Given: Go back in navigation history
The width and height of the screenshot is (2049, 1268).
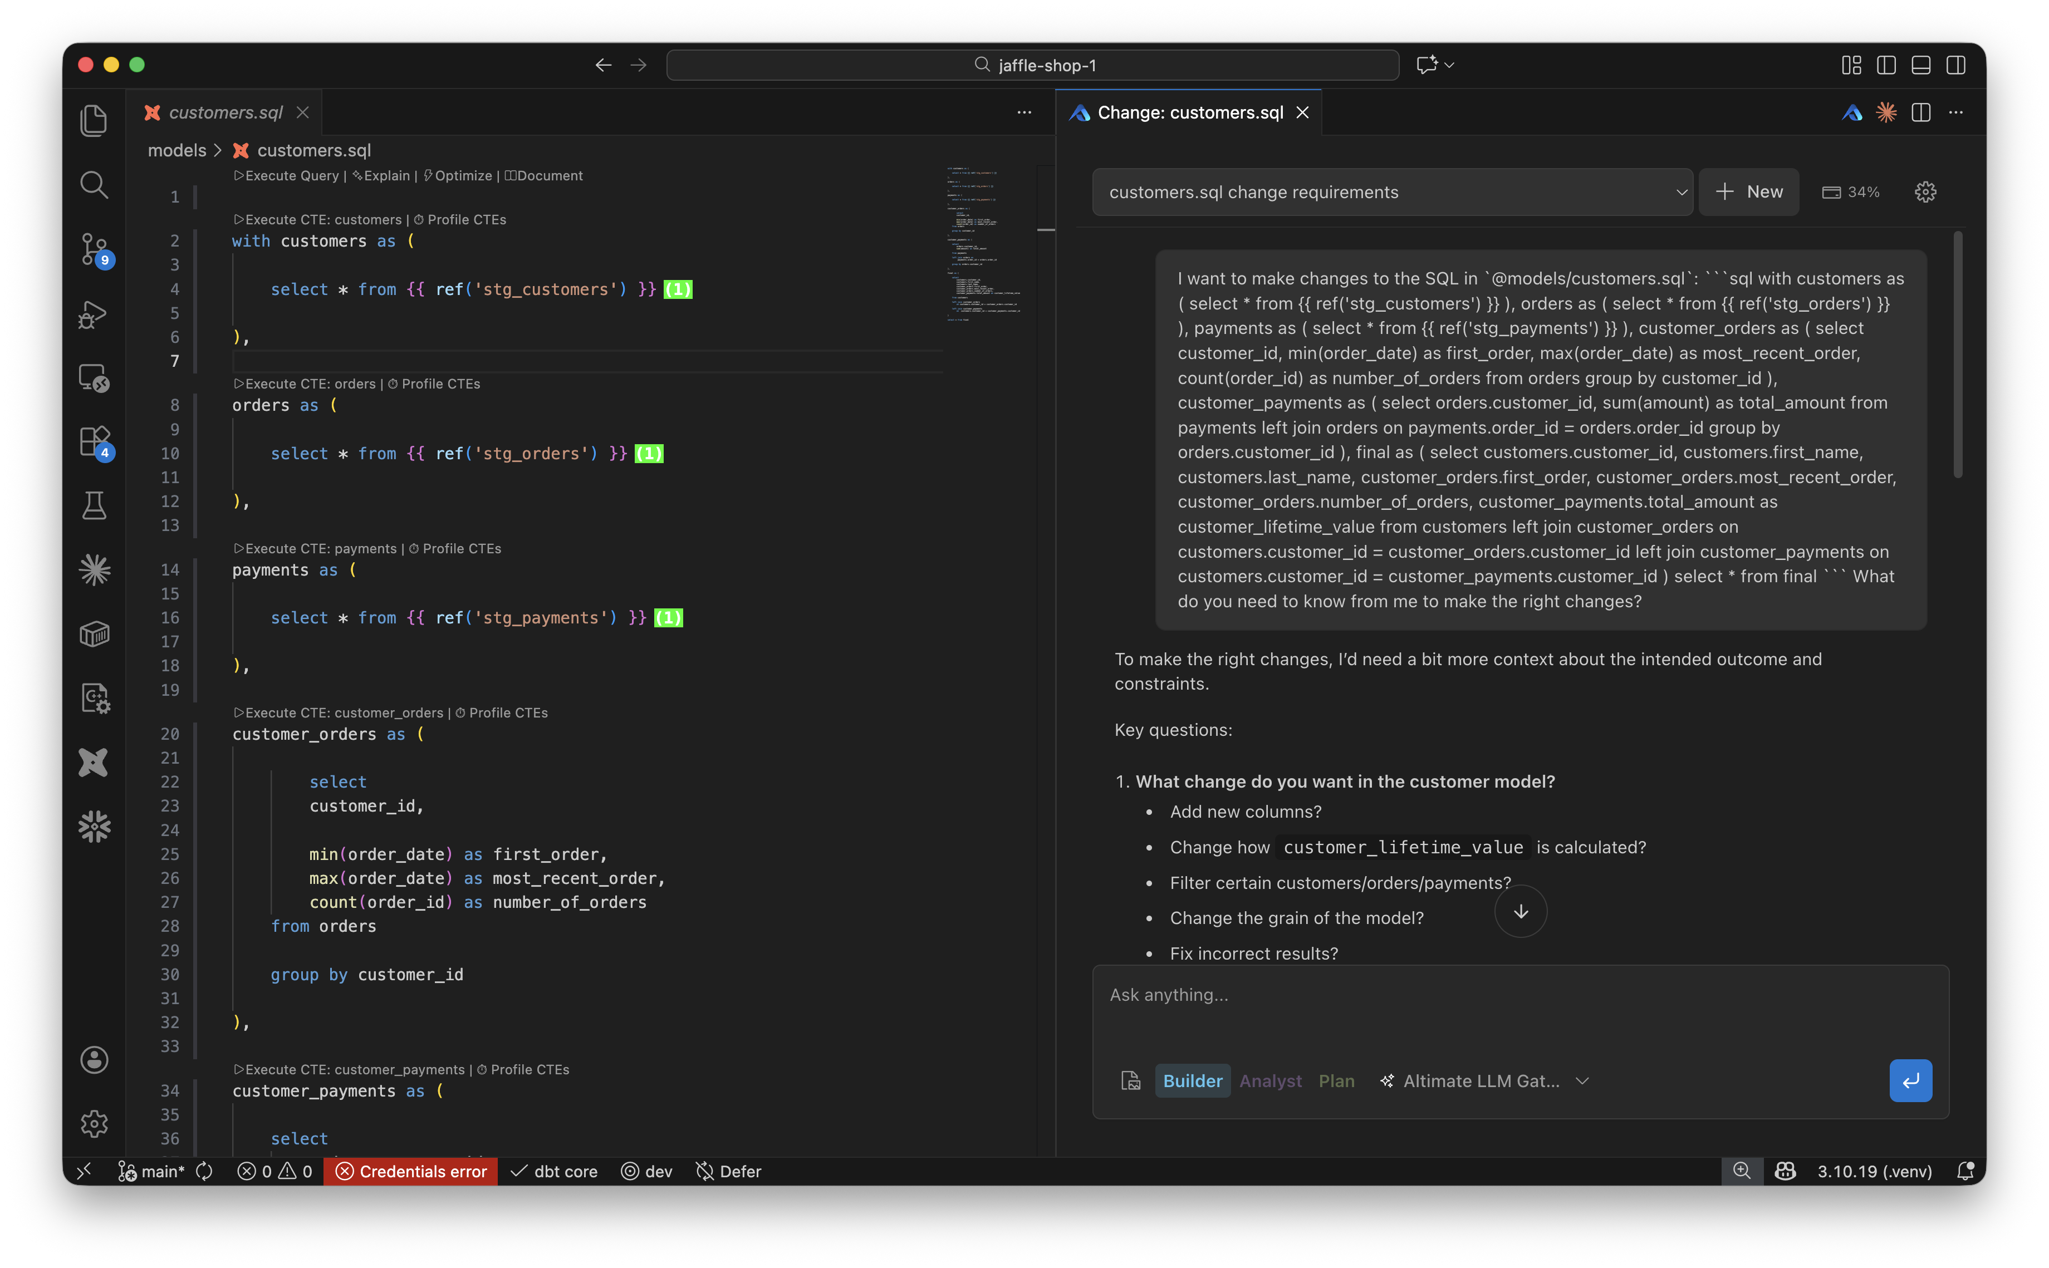Looking at the screenshot, I should (603, 65).
